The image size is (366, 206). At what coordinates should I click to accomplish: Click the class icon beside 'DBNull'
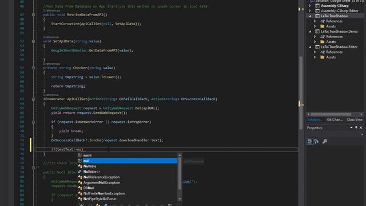tap(80, 188)
